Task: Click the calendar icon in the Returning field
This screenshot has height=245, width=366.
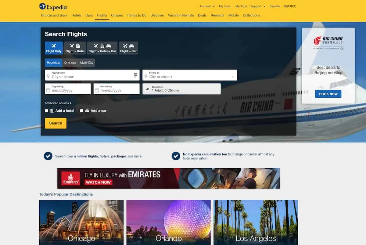Action: [97, 90]
